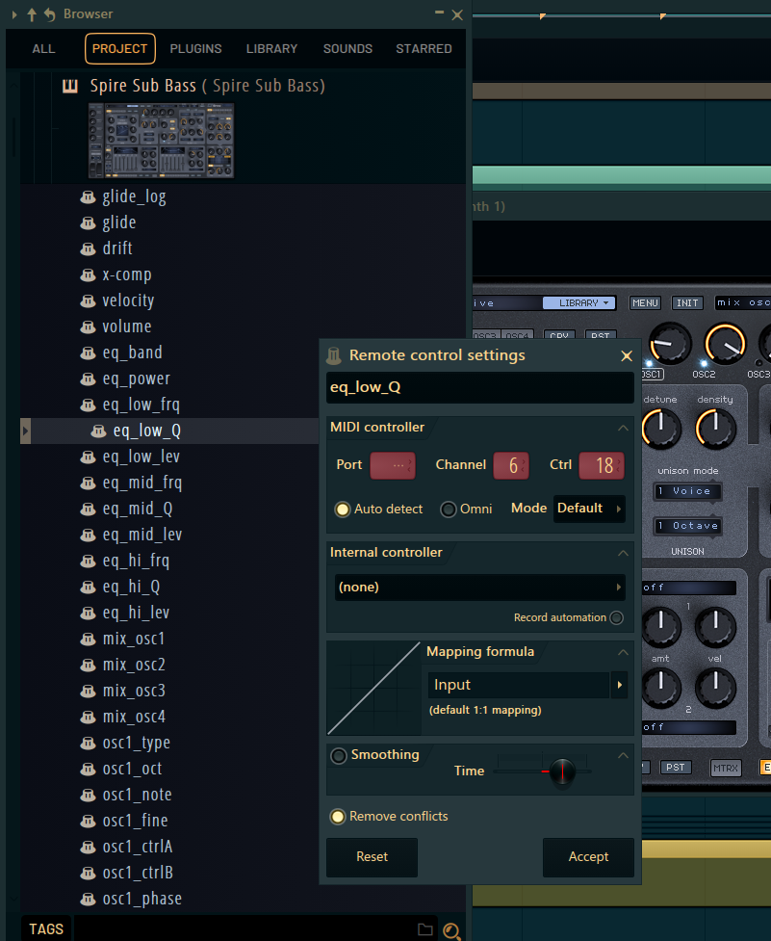771x941 pixels.
Task: Click the Browser back arrow icon
Action: click(x=49, y=14)
